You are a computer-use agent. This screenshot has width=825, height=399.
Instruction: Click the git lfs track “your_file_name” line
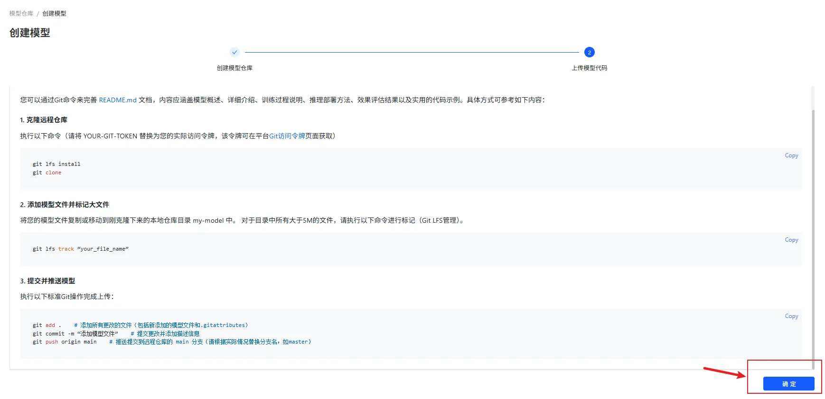pyautogui.click(x=81, y=249)
